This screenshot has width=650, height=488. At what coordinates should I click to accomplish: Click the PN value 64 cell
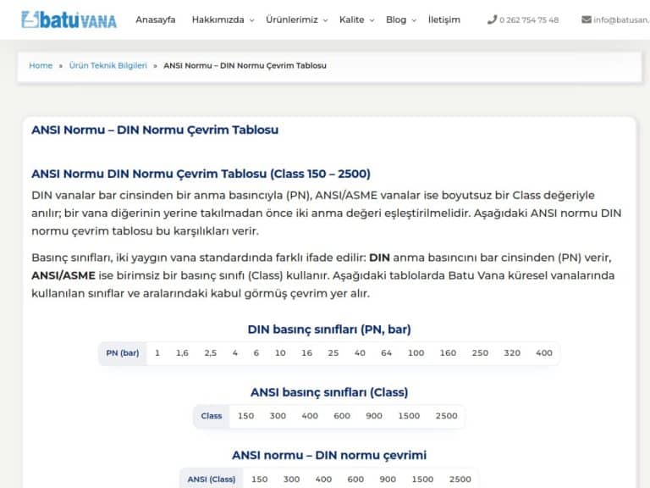coord(386,353)
